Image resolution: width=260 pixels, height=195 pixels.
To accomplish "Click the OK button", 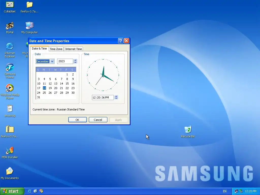I will tap(77, 120).
